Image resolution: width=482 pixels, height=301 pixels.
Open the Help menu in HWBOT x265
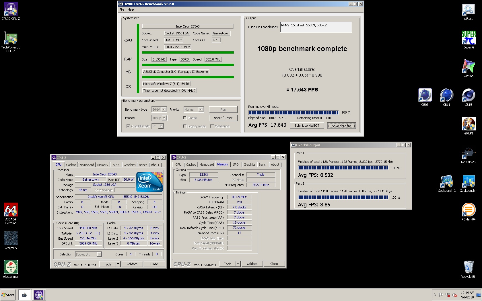tap(131, 9)
